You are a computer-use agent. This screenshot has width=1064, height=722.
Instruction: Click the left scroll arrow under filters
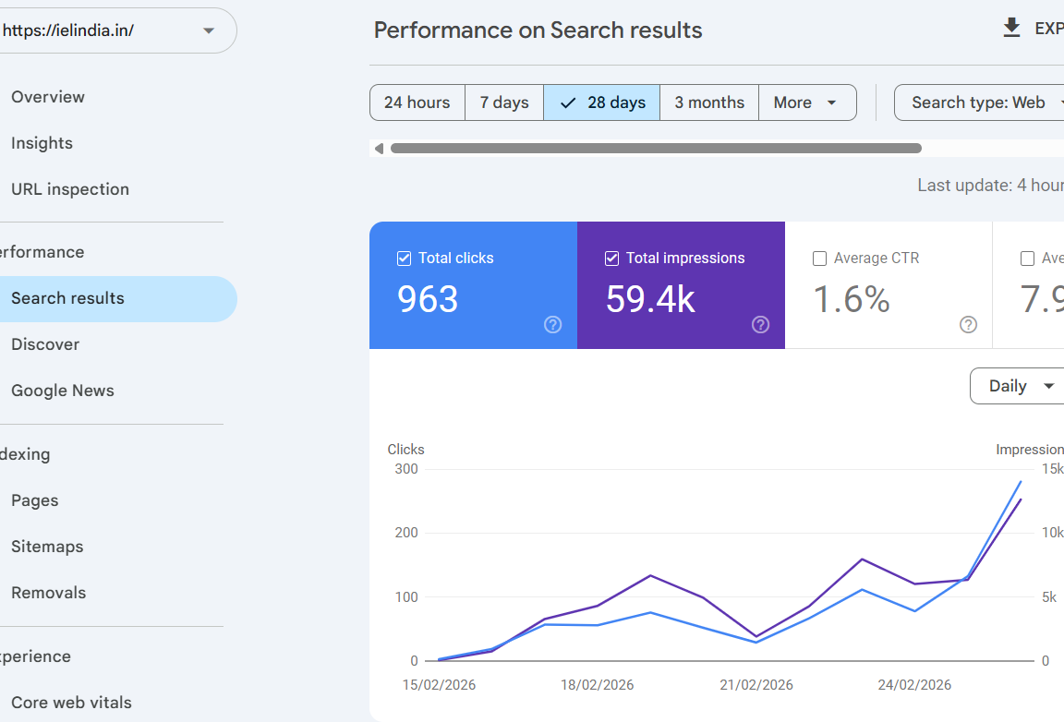click(x=378, y=149)
